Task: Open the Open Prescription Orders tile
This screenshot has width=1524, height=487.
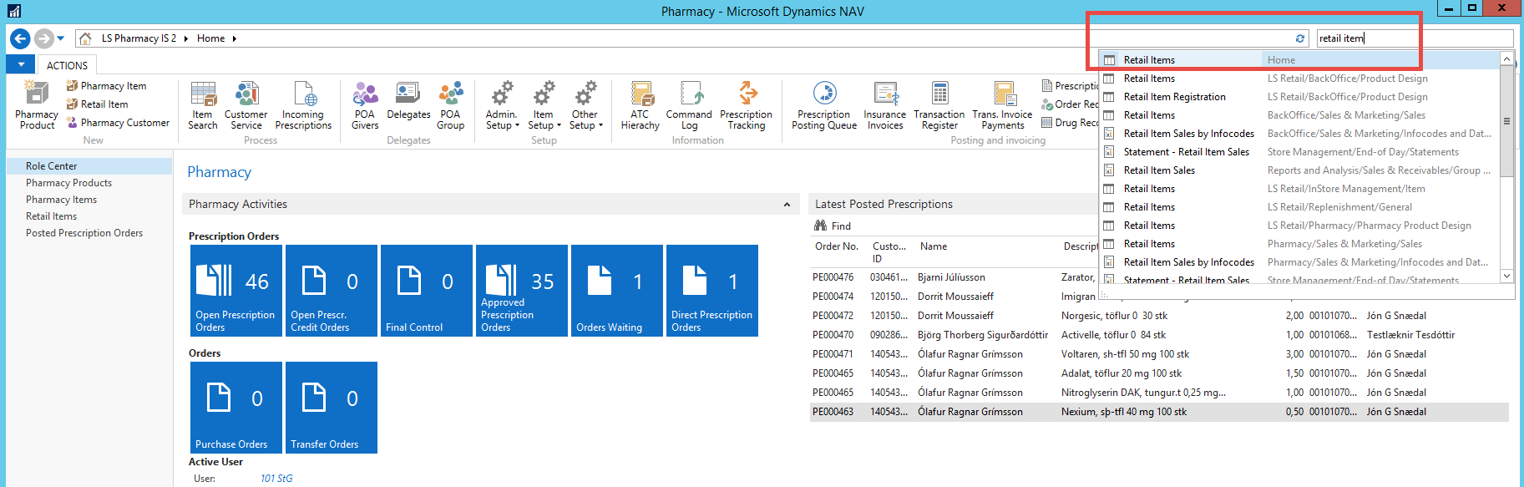Action: pyautogui.click(x=236, y=291)
